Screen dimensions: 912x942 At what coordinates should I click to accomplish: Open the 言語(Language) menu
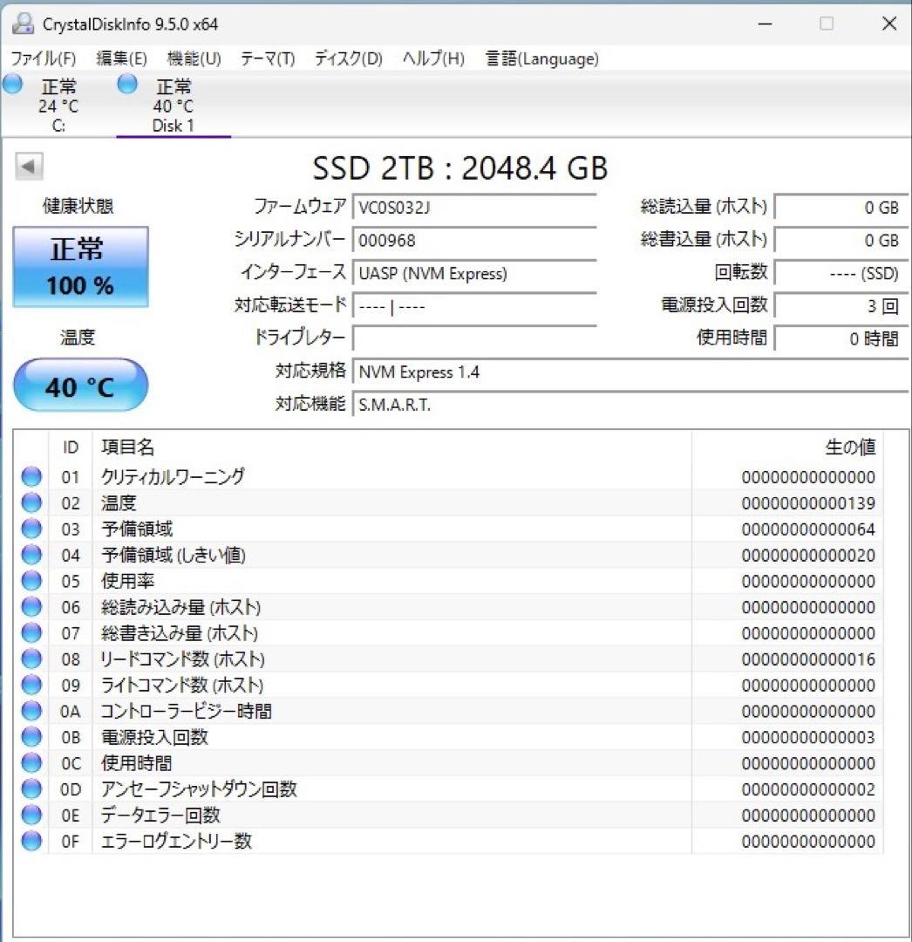pyautogui.click(x=541, y=58)
